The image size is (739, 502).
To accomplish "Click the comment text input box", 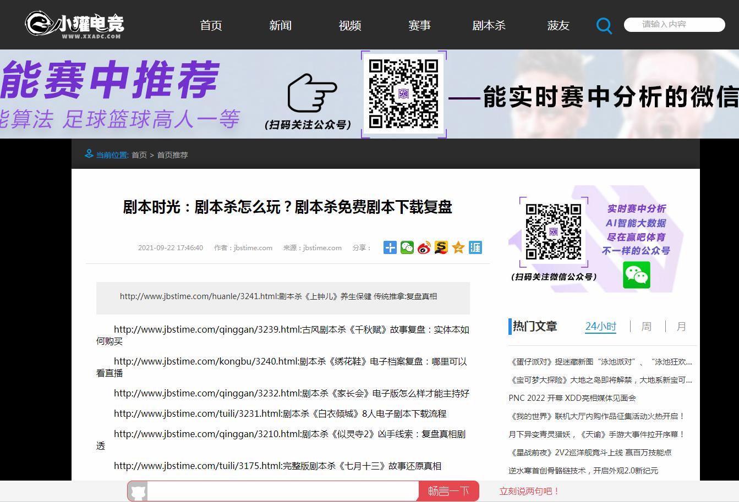I will (x=283, y=491).
